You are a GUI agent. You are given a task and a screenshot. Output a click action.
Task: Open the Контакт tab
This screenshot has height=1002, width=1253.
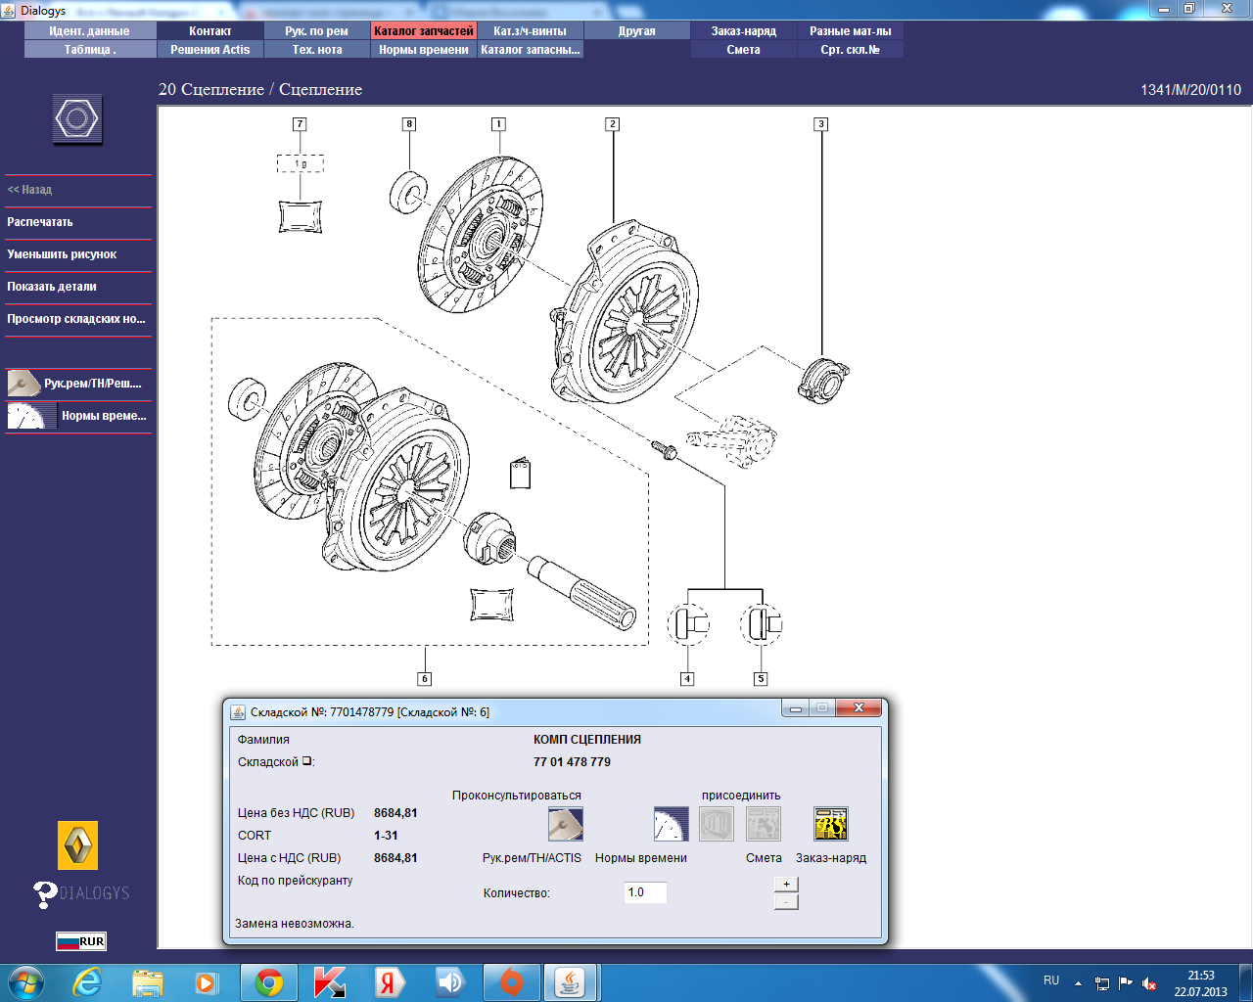210,31
